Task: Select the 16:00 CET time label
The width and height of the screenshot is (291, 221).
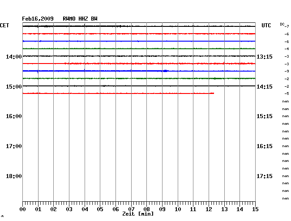Action: [14, 116]
